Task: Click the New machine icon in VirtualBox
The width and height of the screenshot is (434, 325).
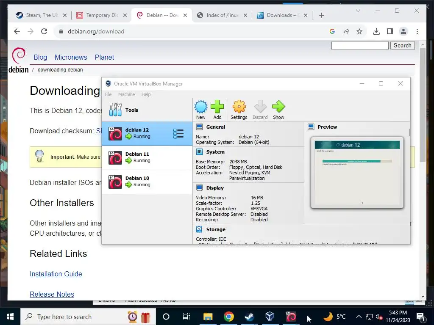Action: pyautogui.click(x=200, y=110)
